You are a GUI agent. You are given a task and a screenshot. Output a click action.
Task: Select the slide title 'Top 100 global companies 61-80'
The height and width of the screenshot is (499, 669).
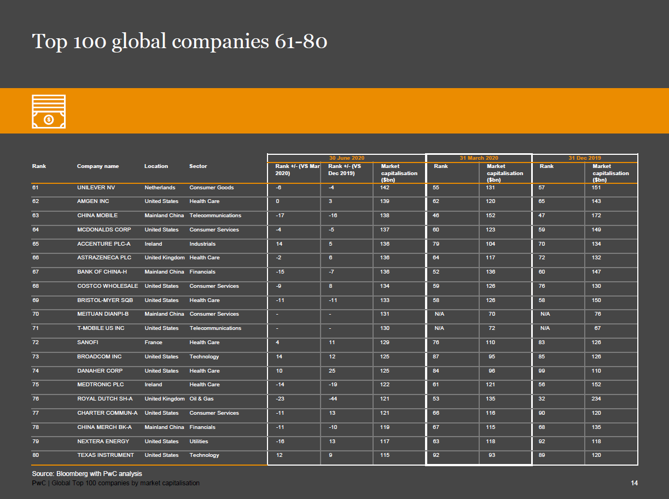(179, 42)
